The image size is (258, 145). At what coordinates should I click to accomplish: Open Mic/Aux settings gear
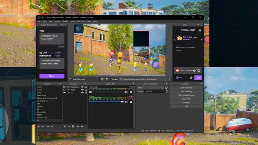point(131,102)
